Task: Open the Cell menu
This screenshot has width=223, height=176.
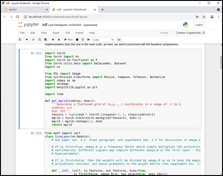Action: [67, 33]
